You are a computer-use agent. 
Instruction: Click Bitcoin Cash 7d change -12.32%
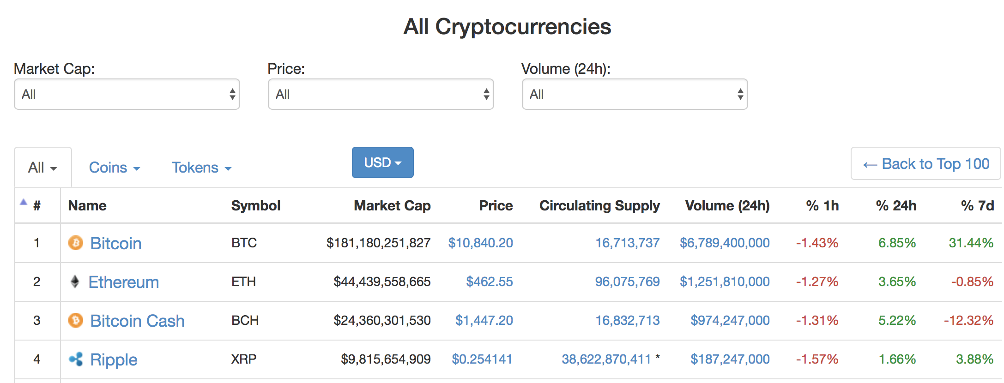pyautogui.click(x=969, y=320)
